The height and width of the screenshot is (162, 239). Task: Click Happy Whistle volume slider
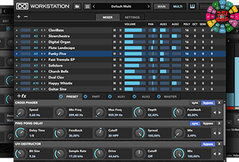coord(135,83)
